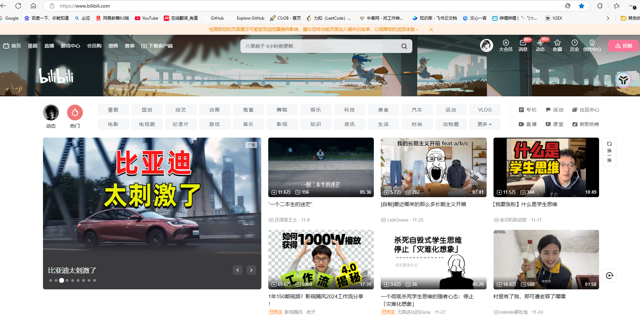Click the 投稿 upload button
The width and height of the screenshot is (640, 321).
coord(623,46)
